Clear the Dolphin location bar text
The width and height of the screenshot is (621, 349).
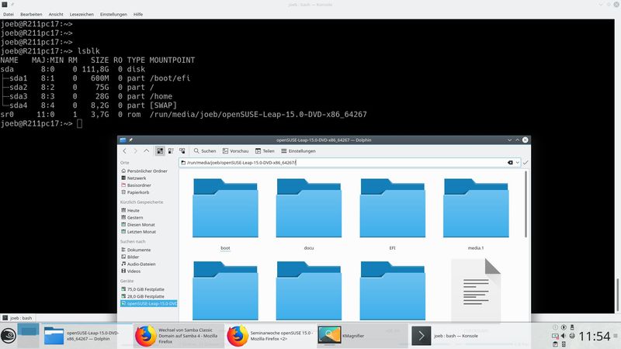click(x=510, y=163)
